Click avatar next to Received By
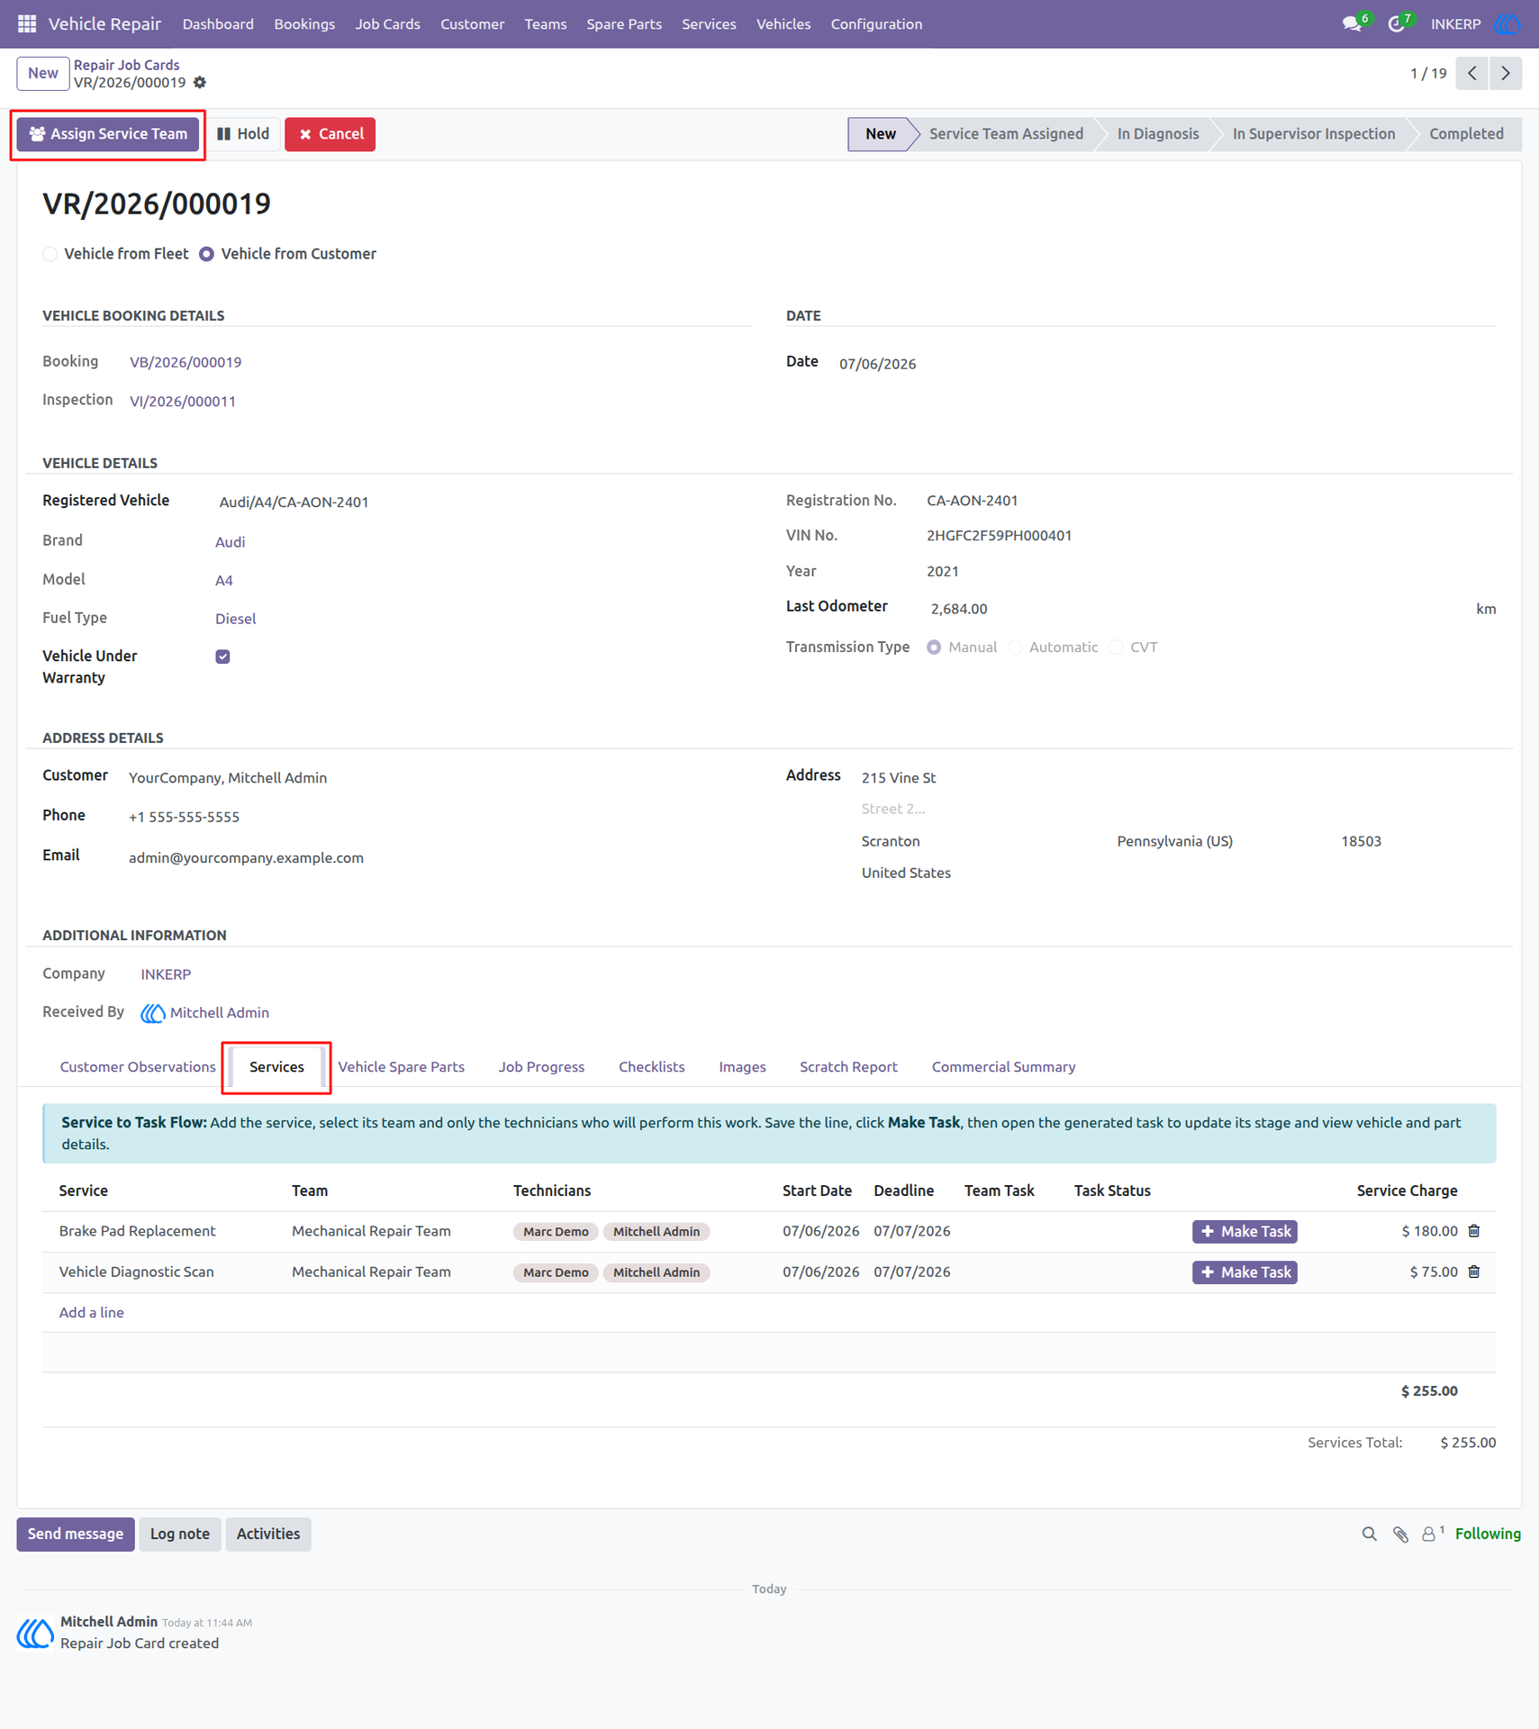 tap(152, 1013)
